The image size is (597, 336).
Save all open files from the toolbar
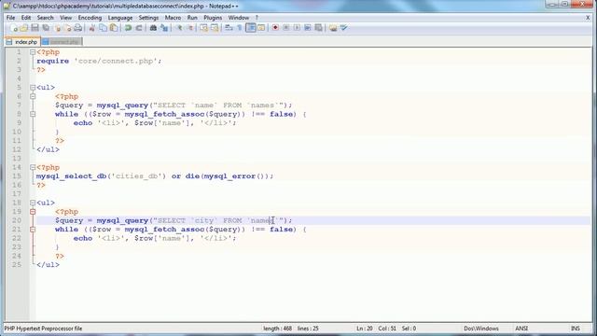point(46,28)
